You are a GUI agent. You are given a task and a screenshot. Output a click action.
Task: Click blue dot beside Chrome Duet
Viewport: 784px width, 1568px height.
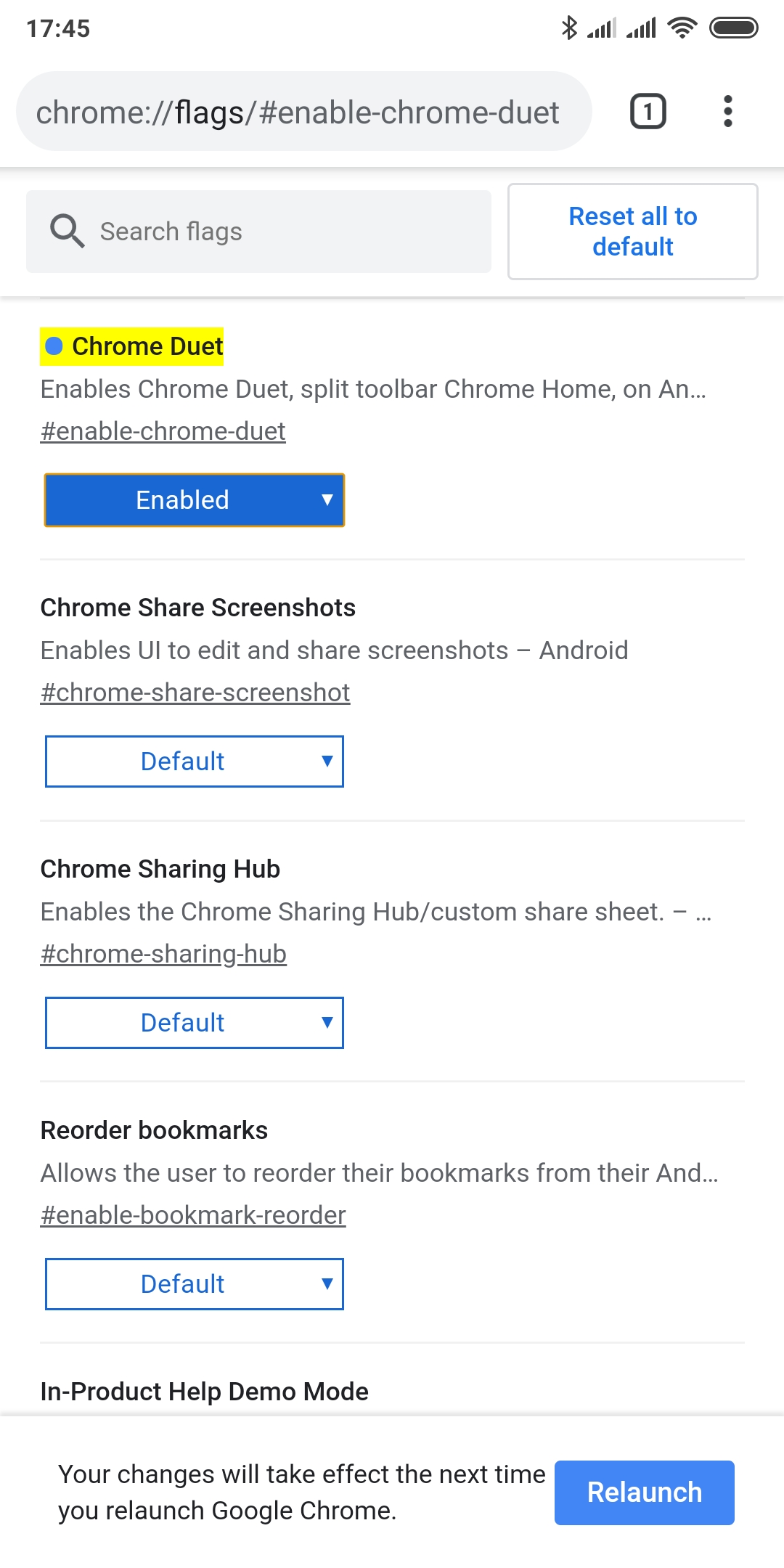tap(54, 346)
